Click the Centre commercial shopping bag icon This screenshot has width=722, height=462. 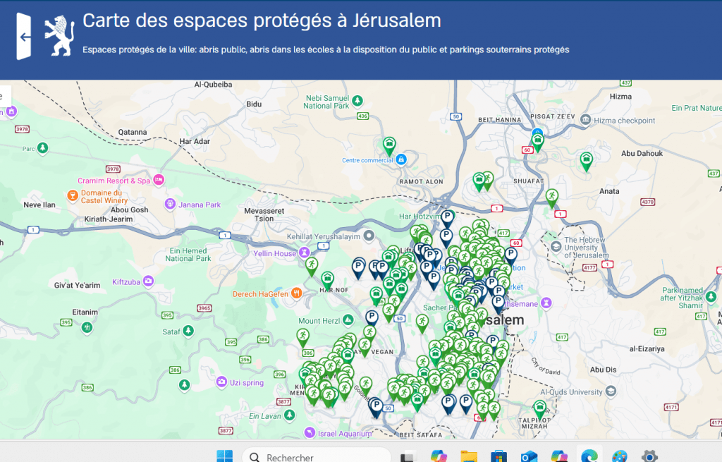pyautogui.click(x=400, y=159)
